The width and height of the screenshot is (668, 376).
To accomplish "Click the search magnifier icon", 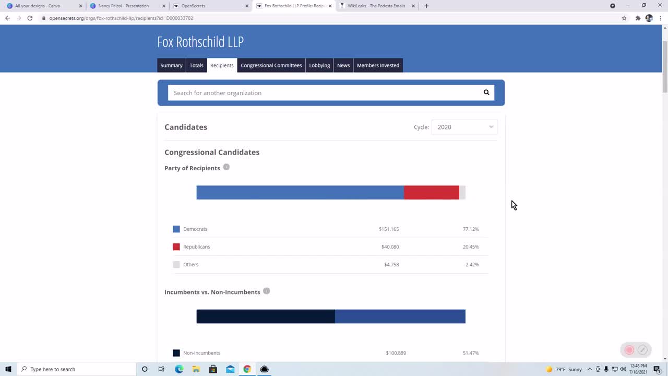I will [486, 92].
